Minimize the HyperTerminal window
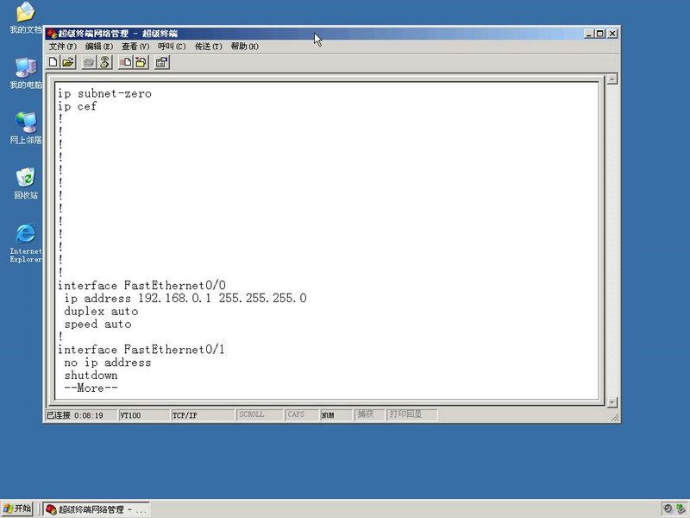This screenshot has width=690, height=518. (589, 34)
